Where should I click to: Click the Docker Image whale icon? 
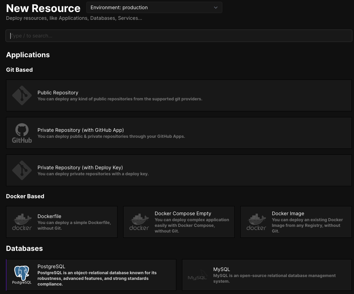pos(256,222)
